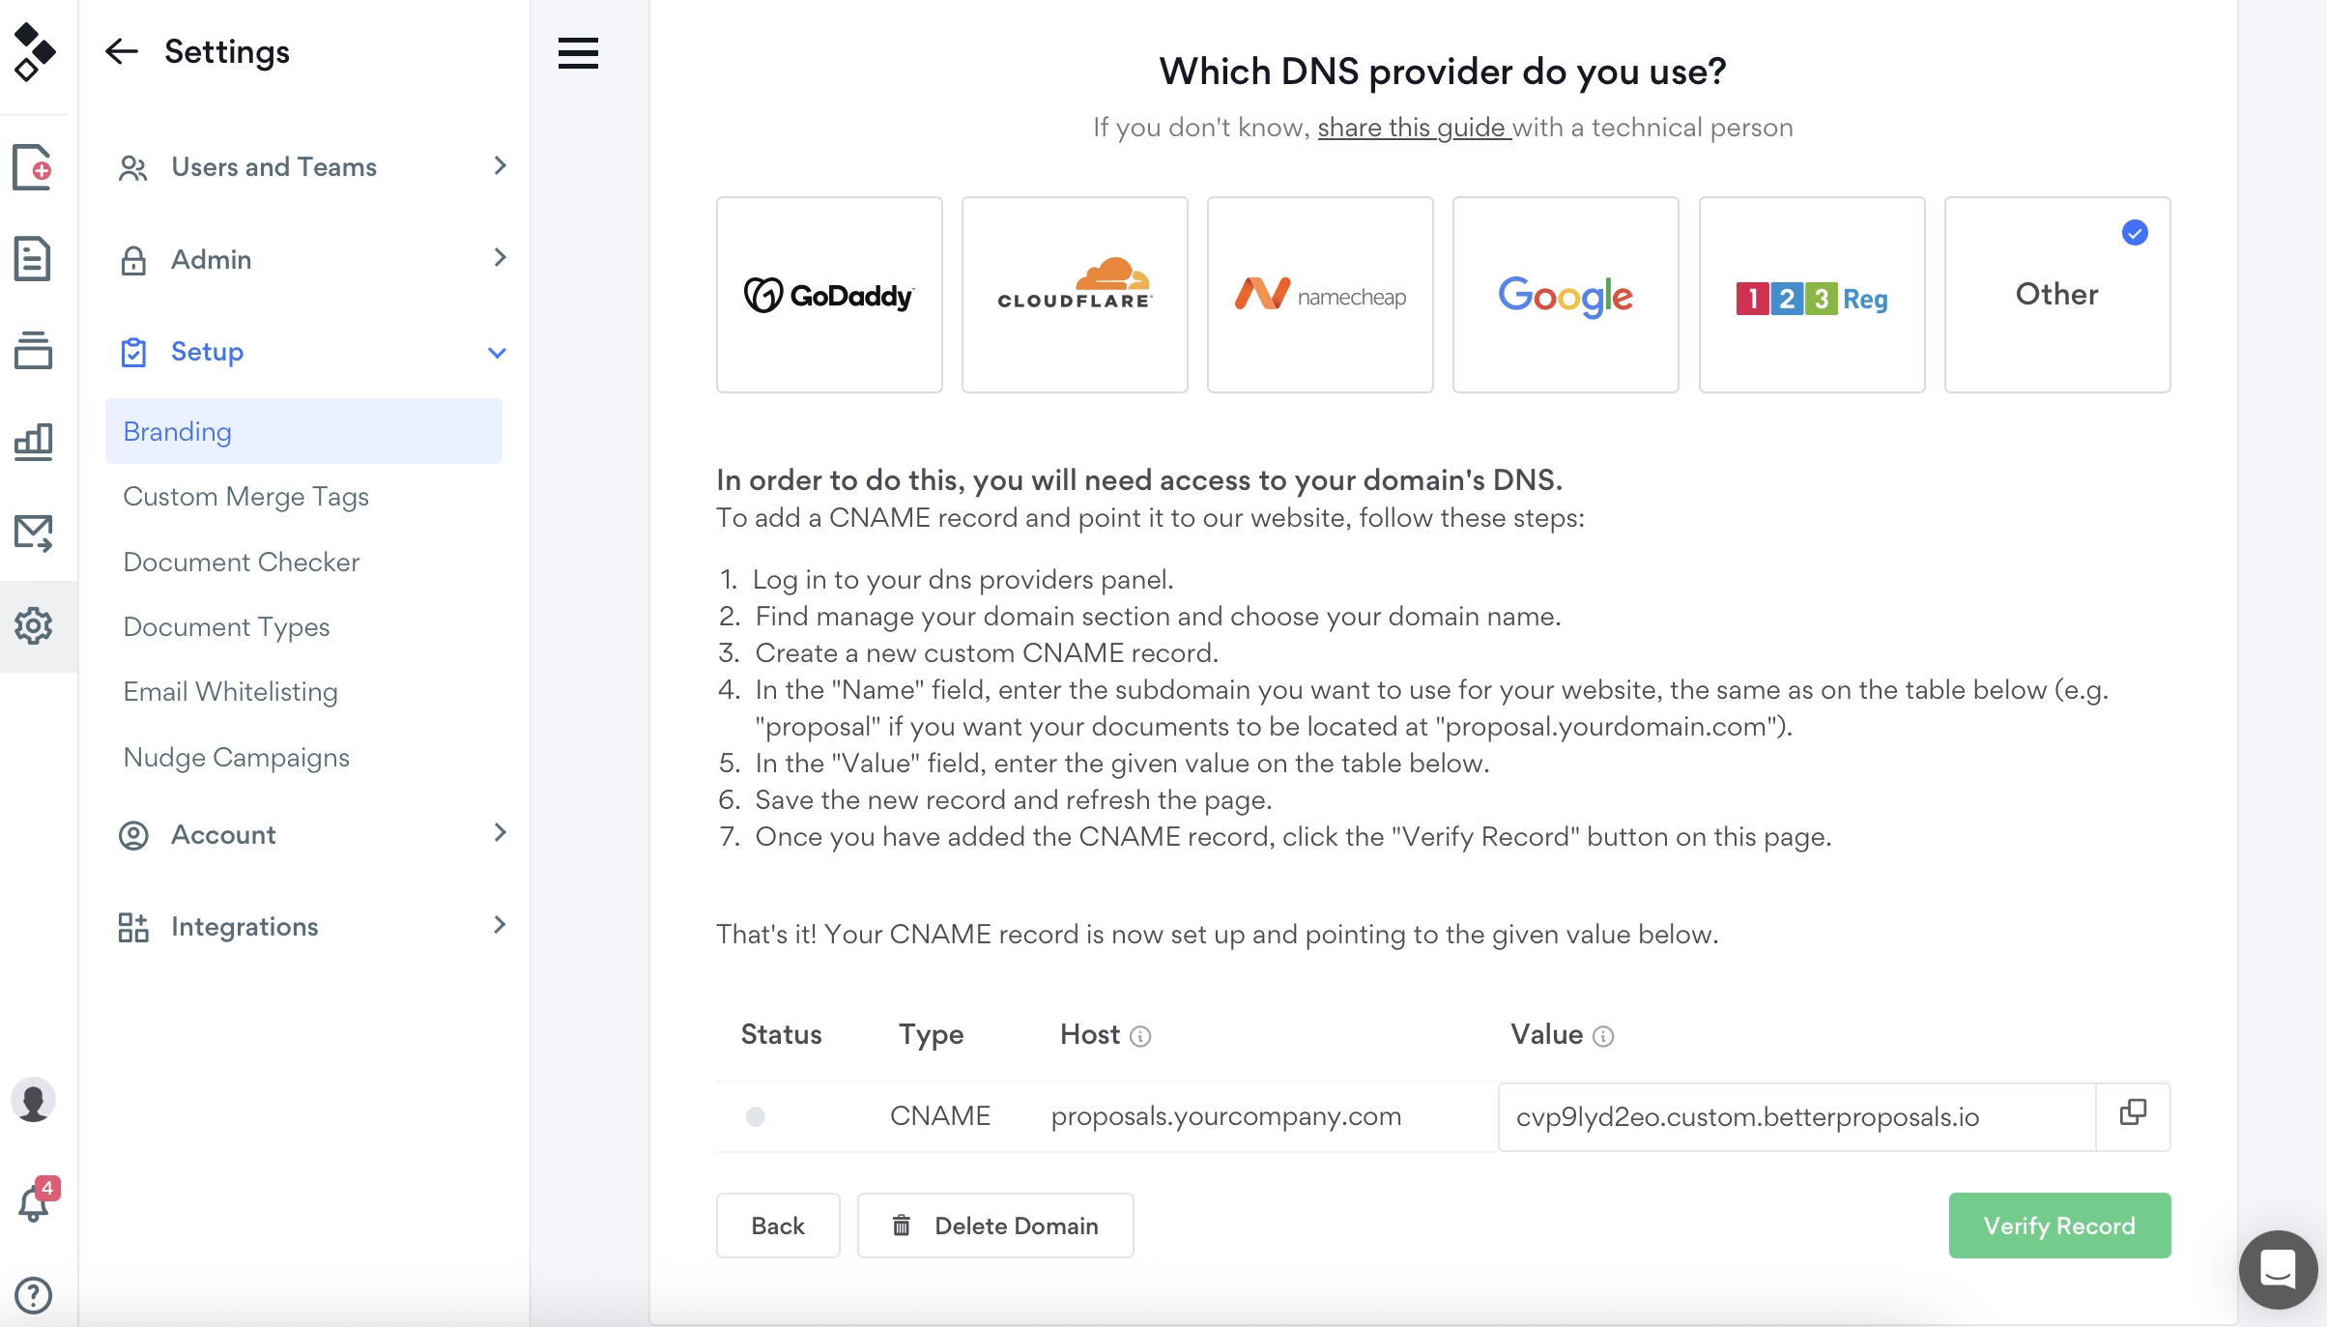Screen dimensions: 2327x1327
Task: Open Branding settings page
Action: point(303,431)
